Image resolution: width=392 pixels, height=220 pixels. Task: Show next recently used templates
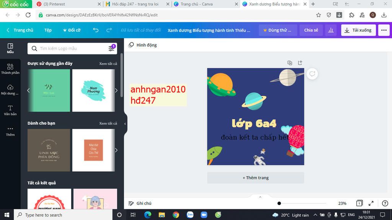(x=116, y=90)
